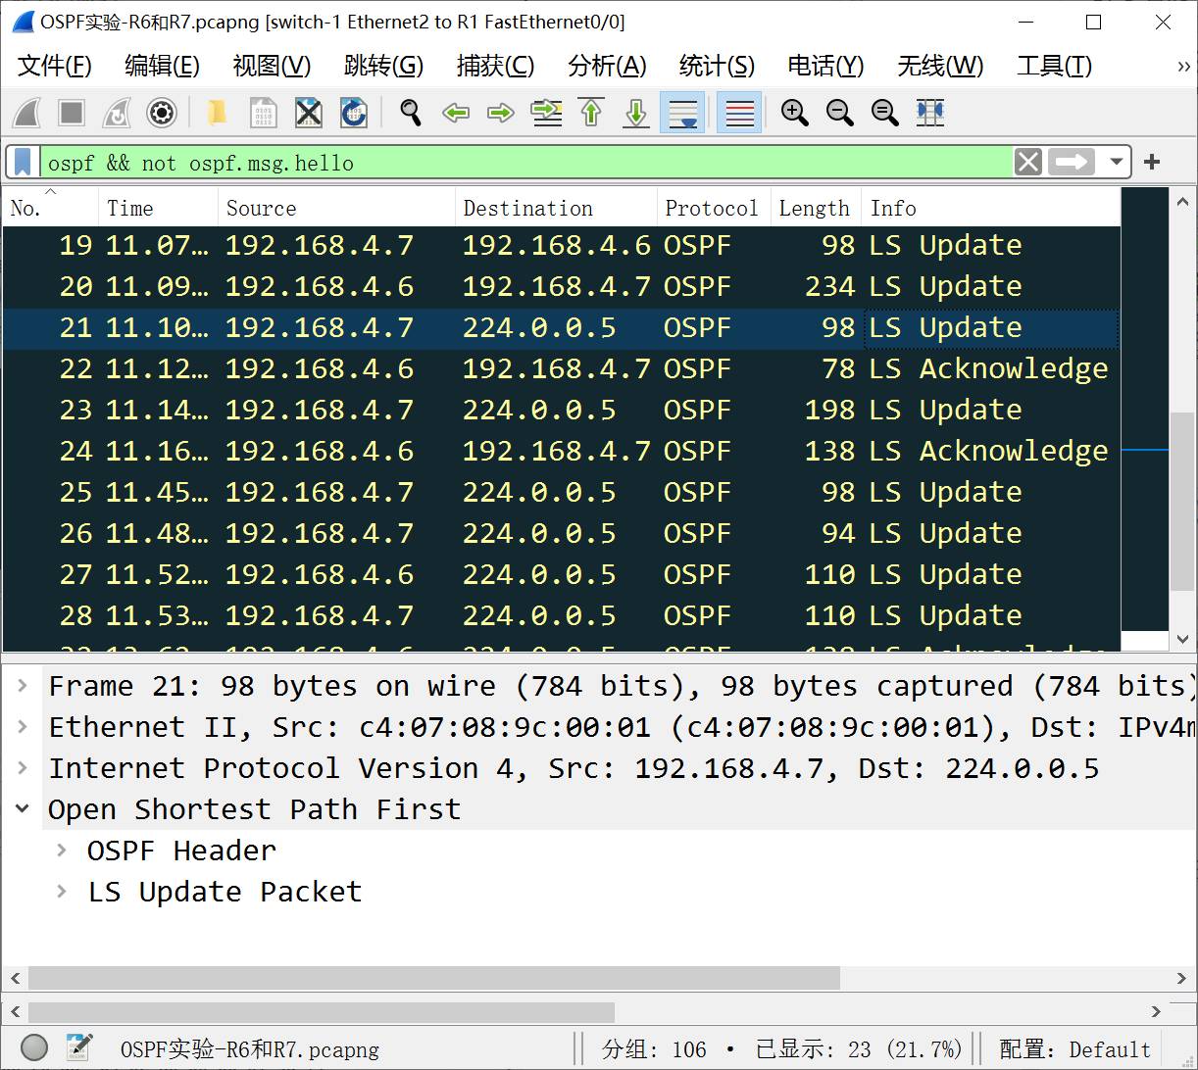Collapse the Open Shortest Path First section
The height and width of the screenshot is (1070, 1198).
click(x=23, y=809)
